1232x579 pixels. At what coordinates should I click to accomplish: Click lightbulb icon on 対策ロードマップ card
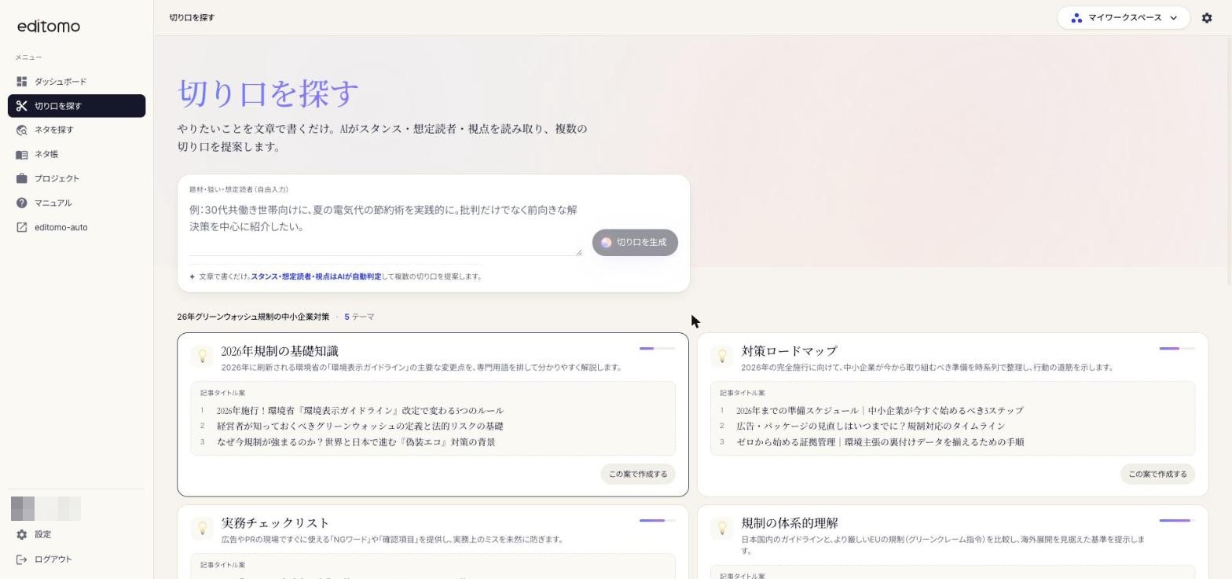click(721, 356)
